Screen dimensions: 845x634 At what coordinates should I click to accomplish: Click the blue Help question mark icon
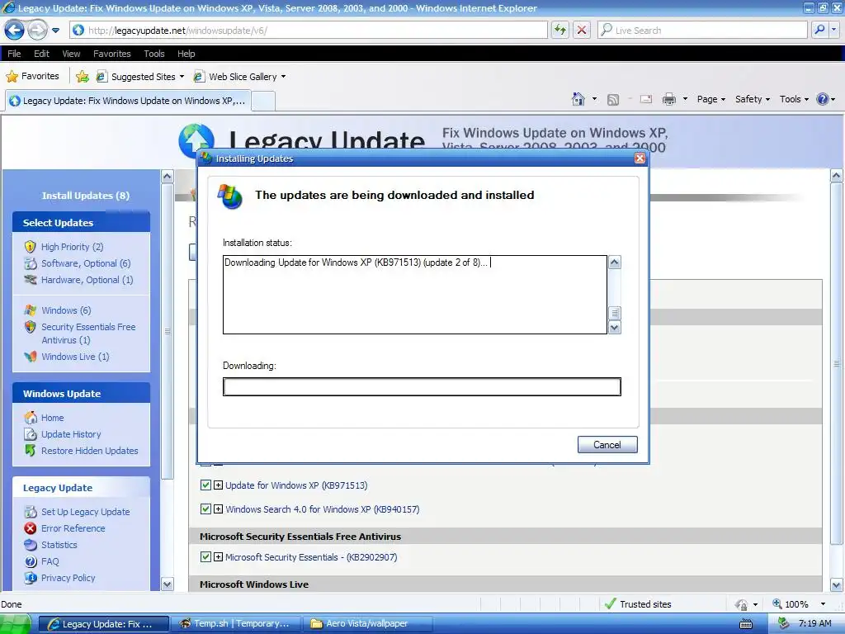point(823,99)
